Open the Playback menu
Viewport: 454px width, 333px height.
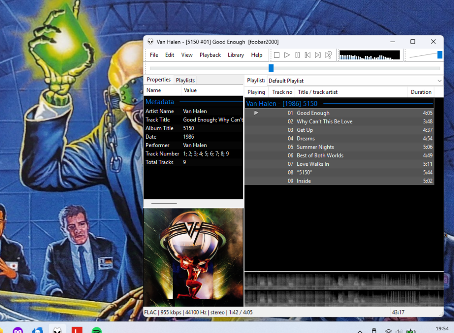(x=210, y=55)
